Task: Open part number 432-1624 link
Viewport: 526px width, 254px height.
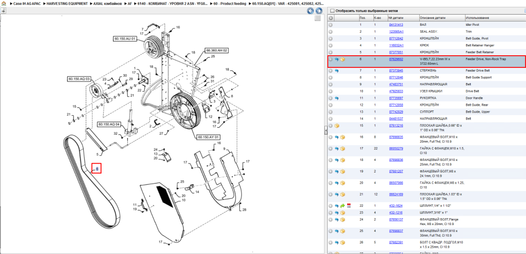Action: pos(395,206)
